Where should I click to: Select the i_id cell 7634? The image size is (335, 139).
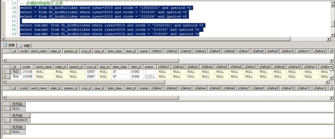point(15,76)
